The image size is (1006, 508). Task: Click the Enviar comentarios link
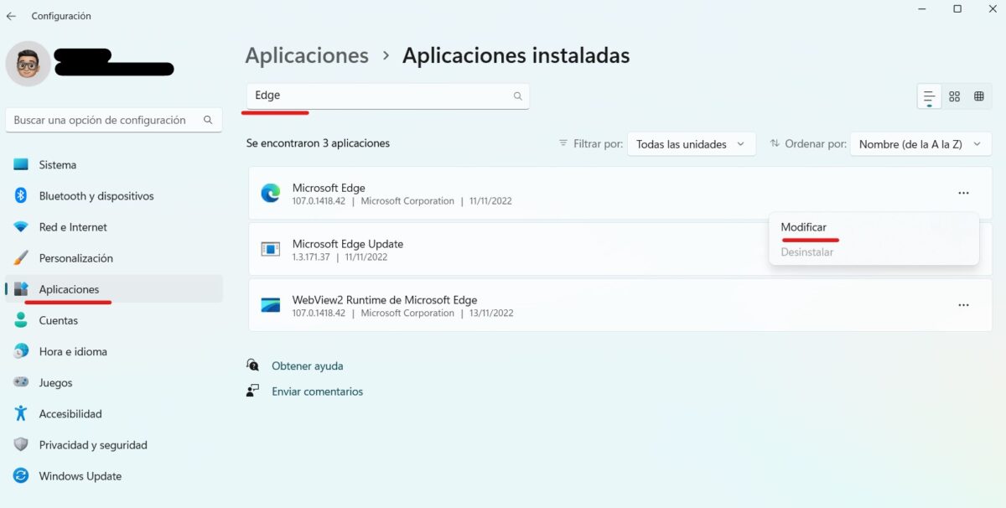point(317,391)
